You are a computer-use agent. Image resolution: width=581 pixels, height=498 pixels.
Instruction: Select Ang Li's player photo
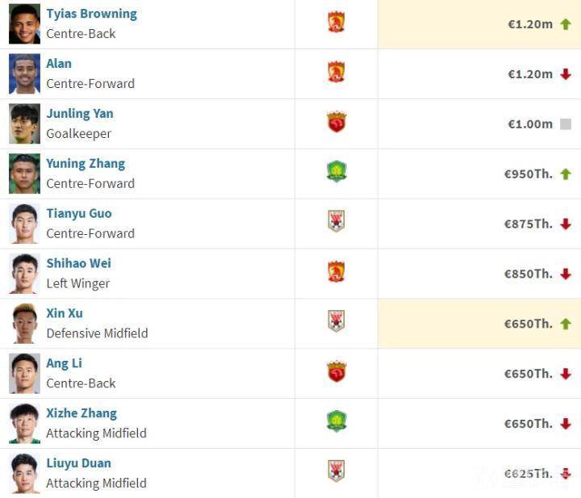[x=24, y=374]
